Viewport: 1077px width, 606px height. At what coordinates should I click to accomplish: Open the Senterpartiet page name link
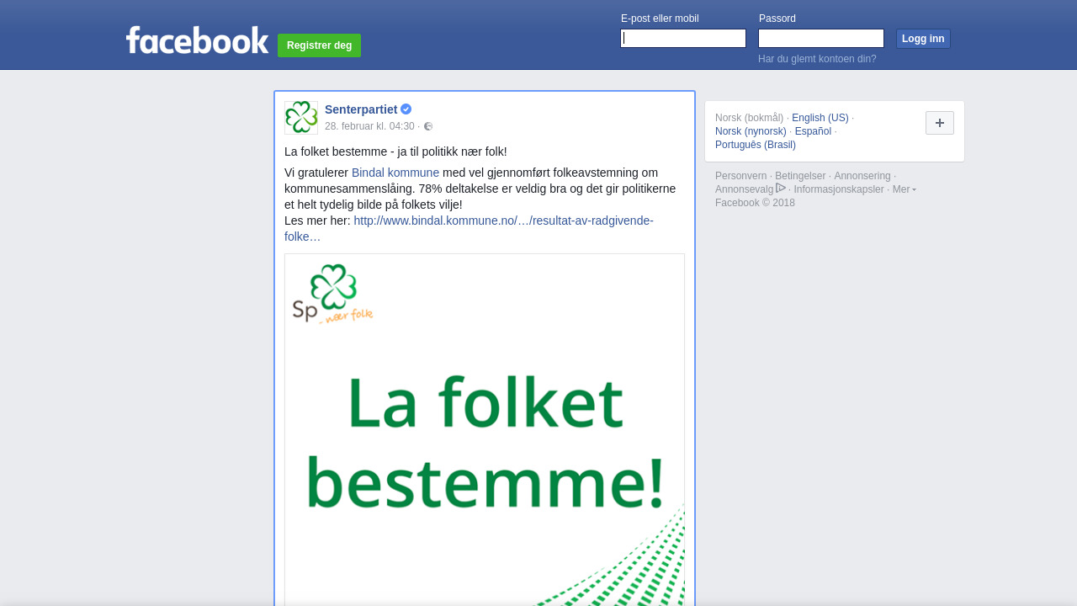[361, 109]
